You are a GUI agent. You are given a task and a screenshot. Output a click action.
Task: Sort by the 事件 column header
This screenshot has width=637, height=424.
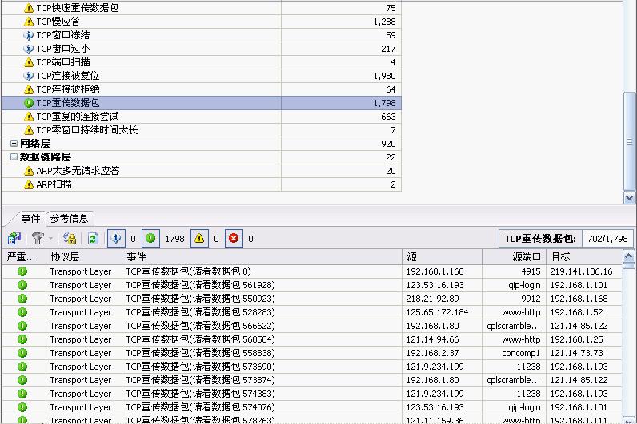262,256
